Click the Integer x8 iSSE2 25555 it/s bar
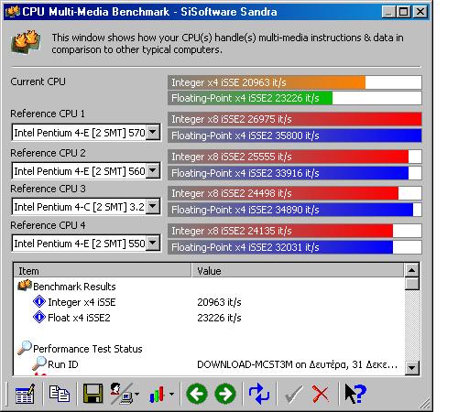The width and height of the screenshot is (469, 412). [x=295, y=157]
